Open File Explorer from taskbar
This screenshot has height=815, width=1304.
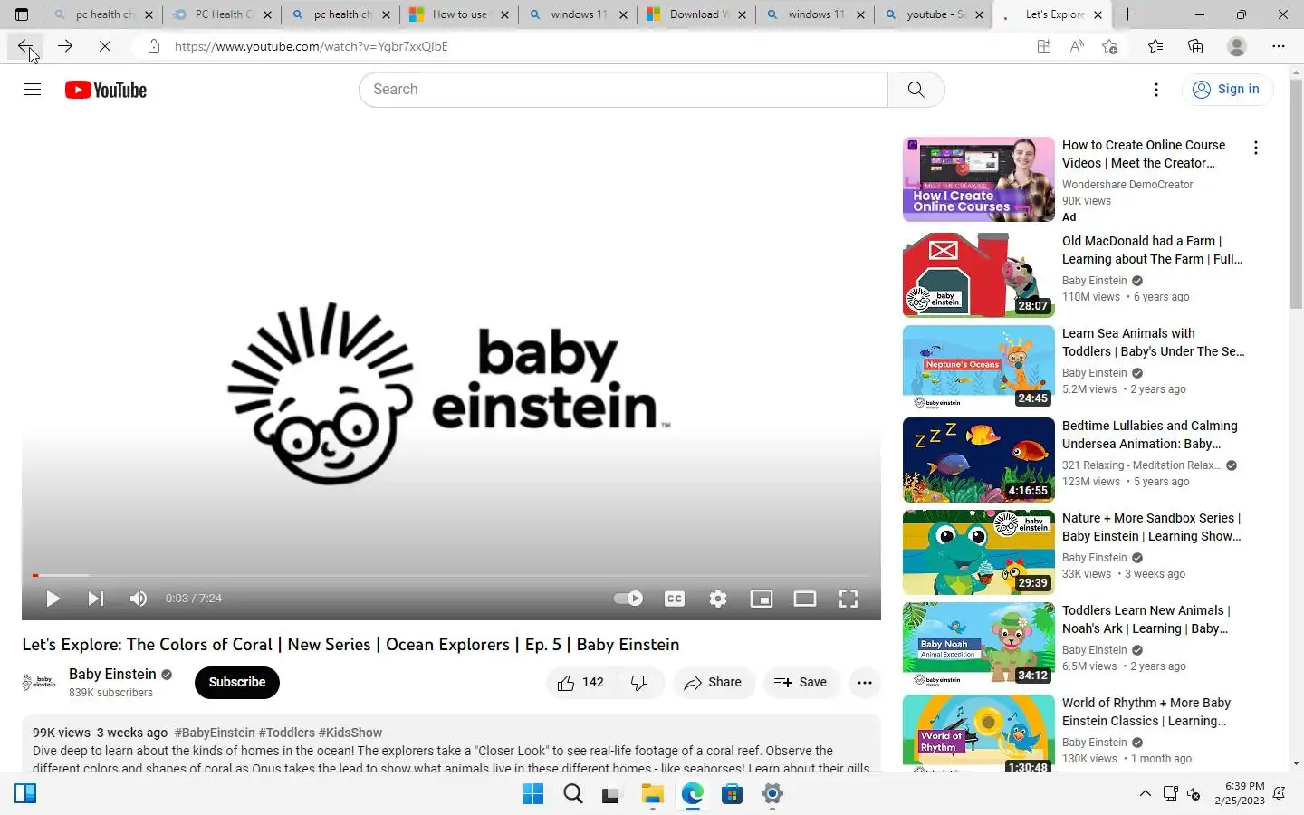653,794
